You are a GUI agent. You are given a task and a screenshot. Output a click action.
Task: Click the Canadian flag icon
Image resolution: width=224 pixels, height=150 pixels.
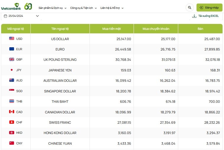click(x=12, y=112)
